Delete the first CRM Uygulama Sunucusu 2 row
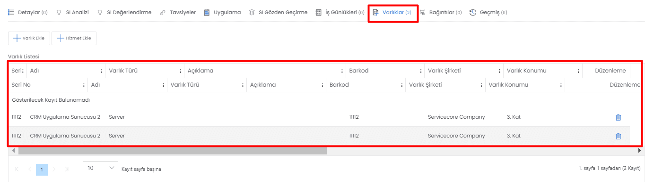 point(618,117)
